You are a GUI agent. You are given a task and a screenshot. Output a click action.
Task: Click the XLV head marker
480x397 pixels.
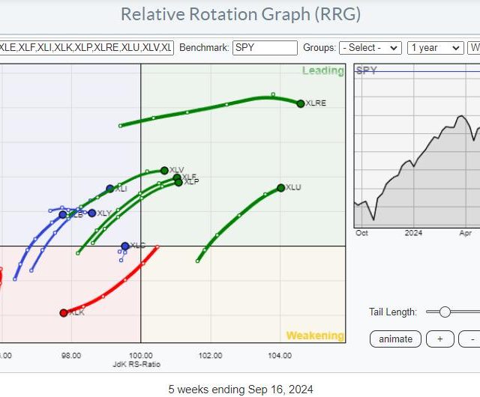[x=164, y=171]
